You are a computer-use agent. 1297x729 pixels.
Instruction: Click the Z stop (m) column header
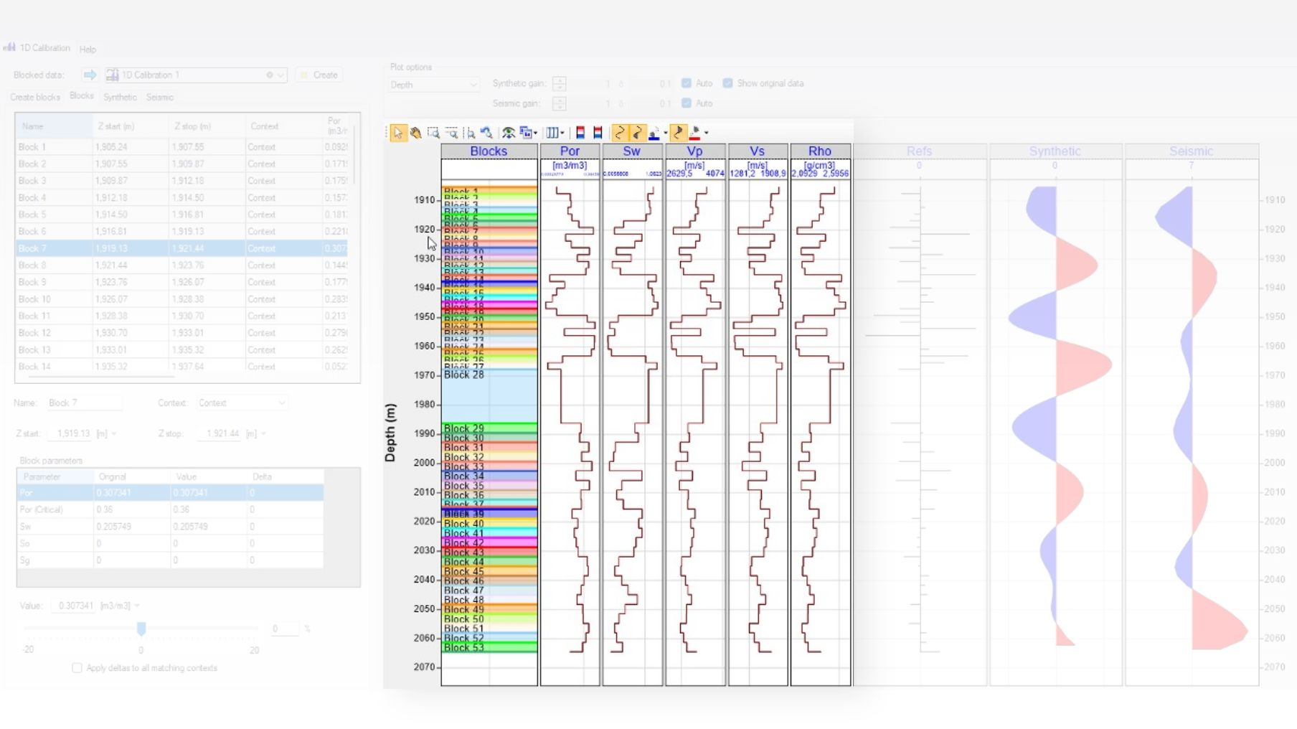tap(207, 126)
